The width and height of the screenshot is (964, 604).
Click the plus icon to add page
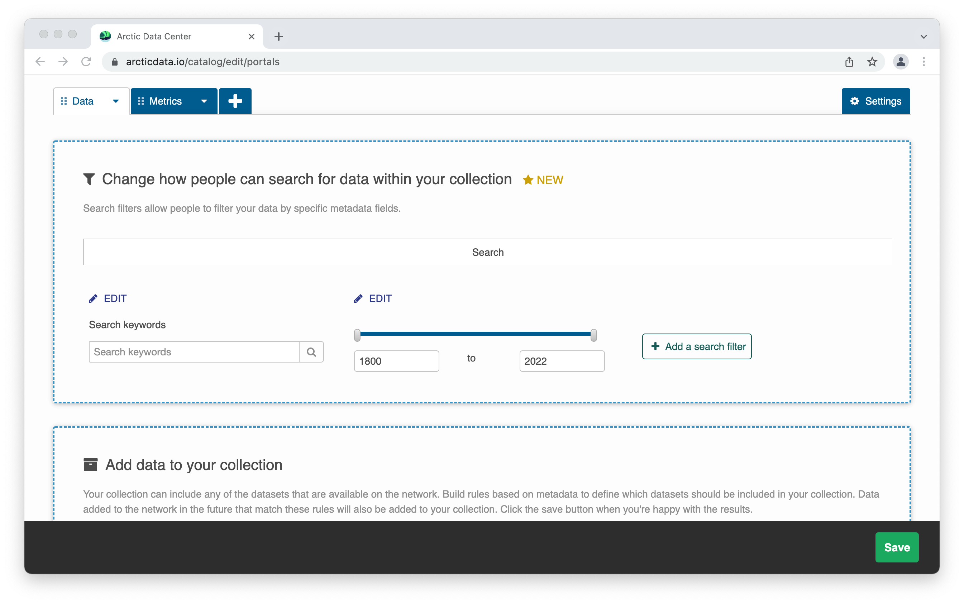coord(235,101)
